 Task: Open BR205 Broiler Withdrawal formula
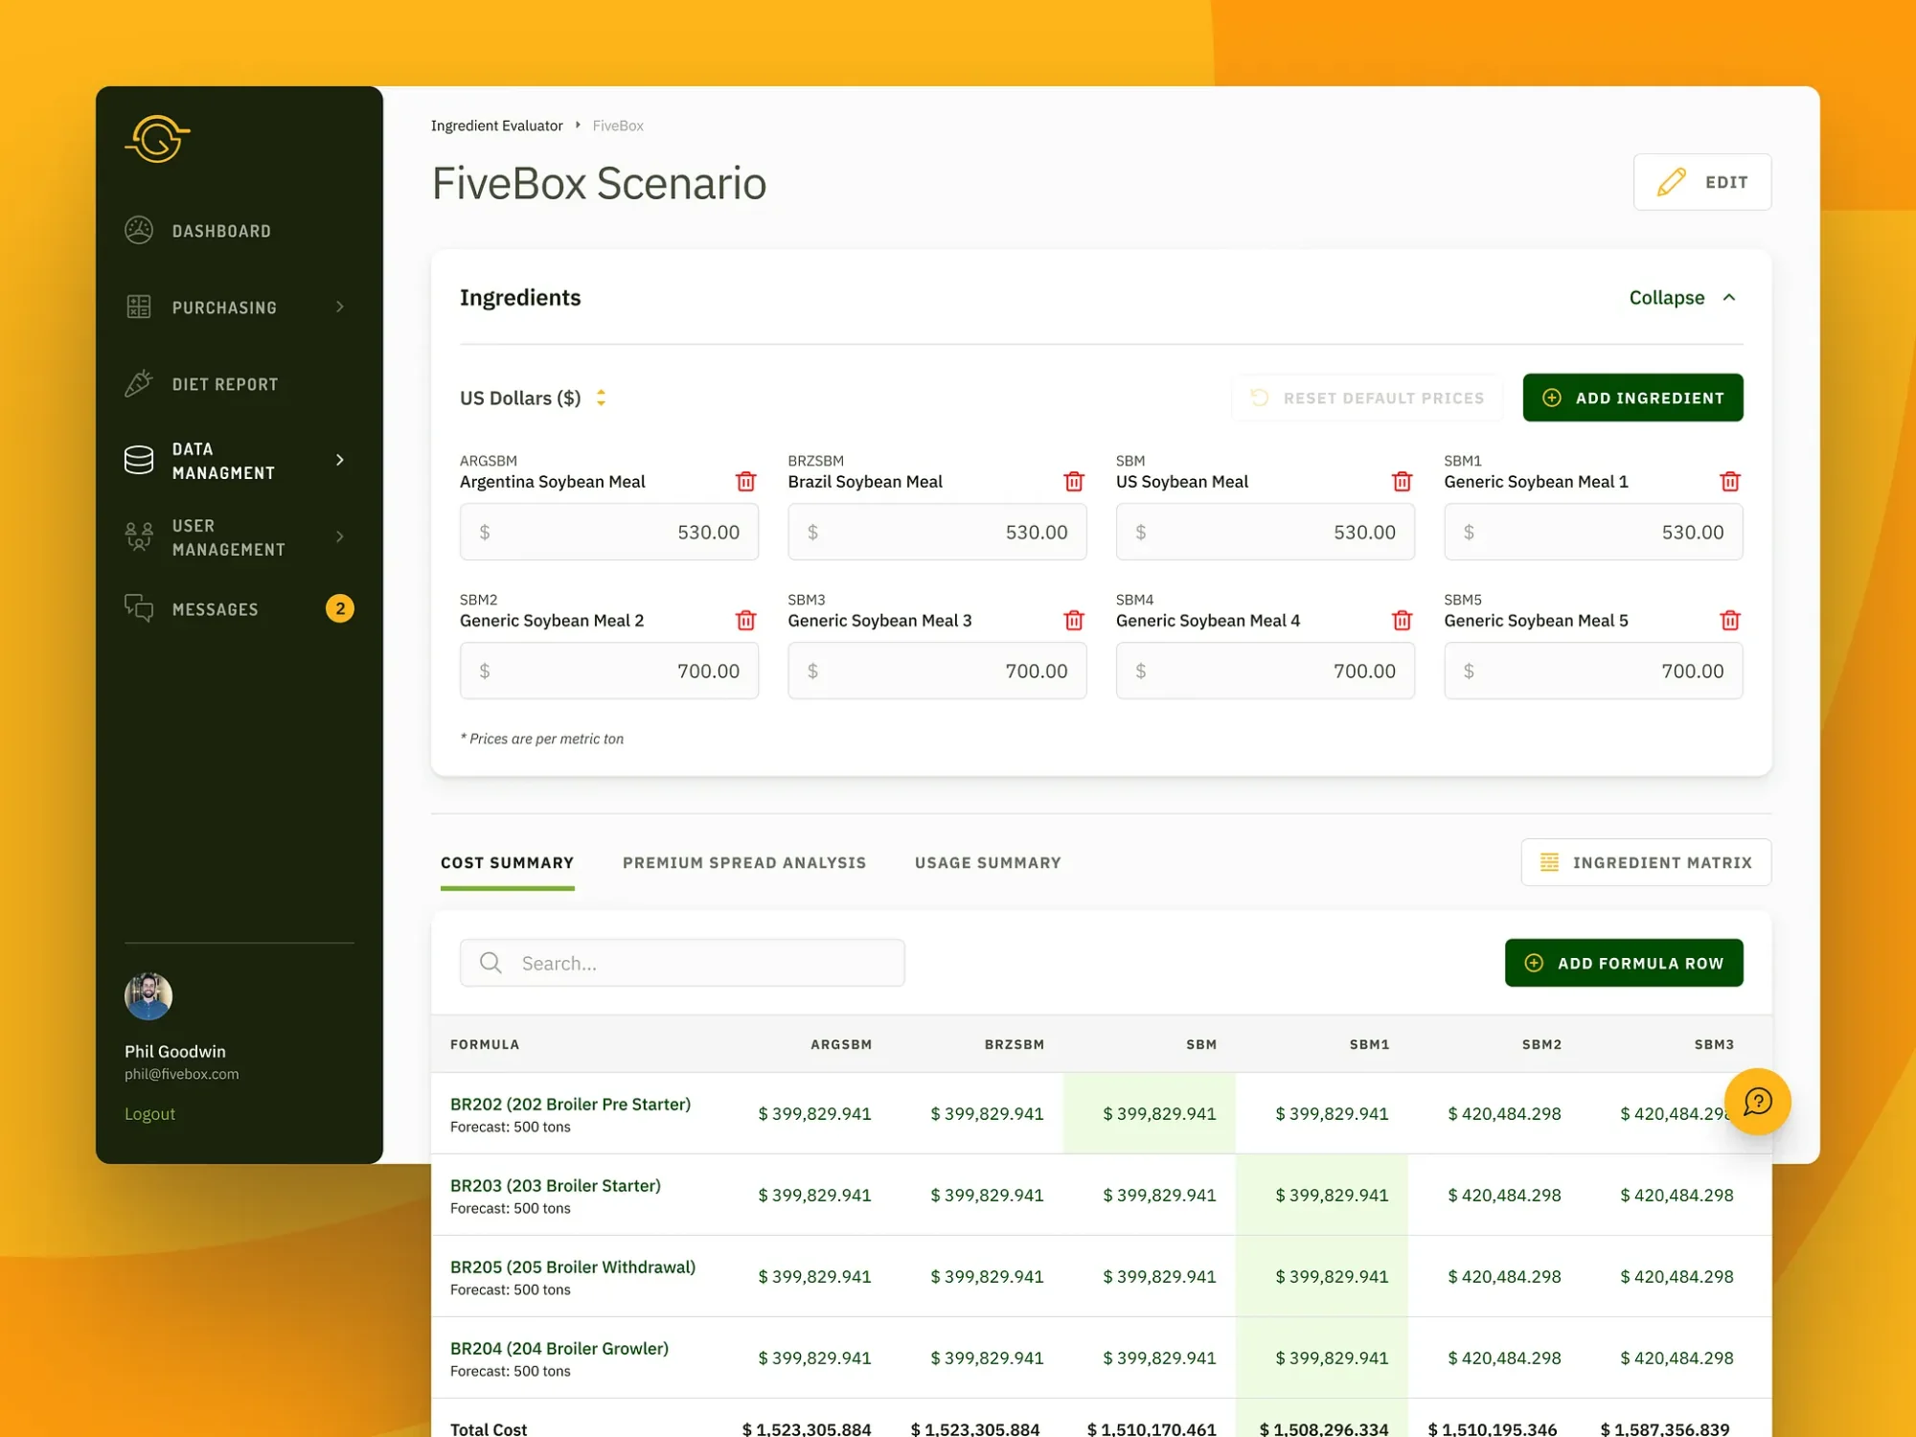[x=573, y=1266]
